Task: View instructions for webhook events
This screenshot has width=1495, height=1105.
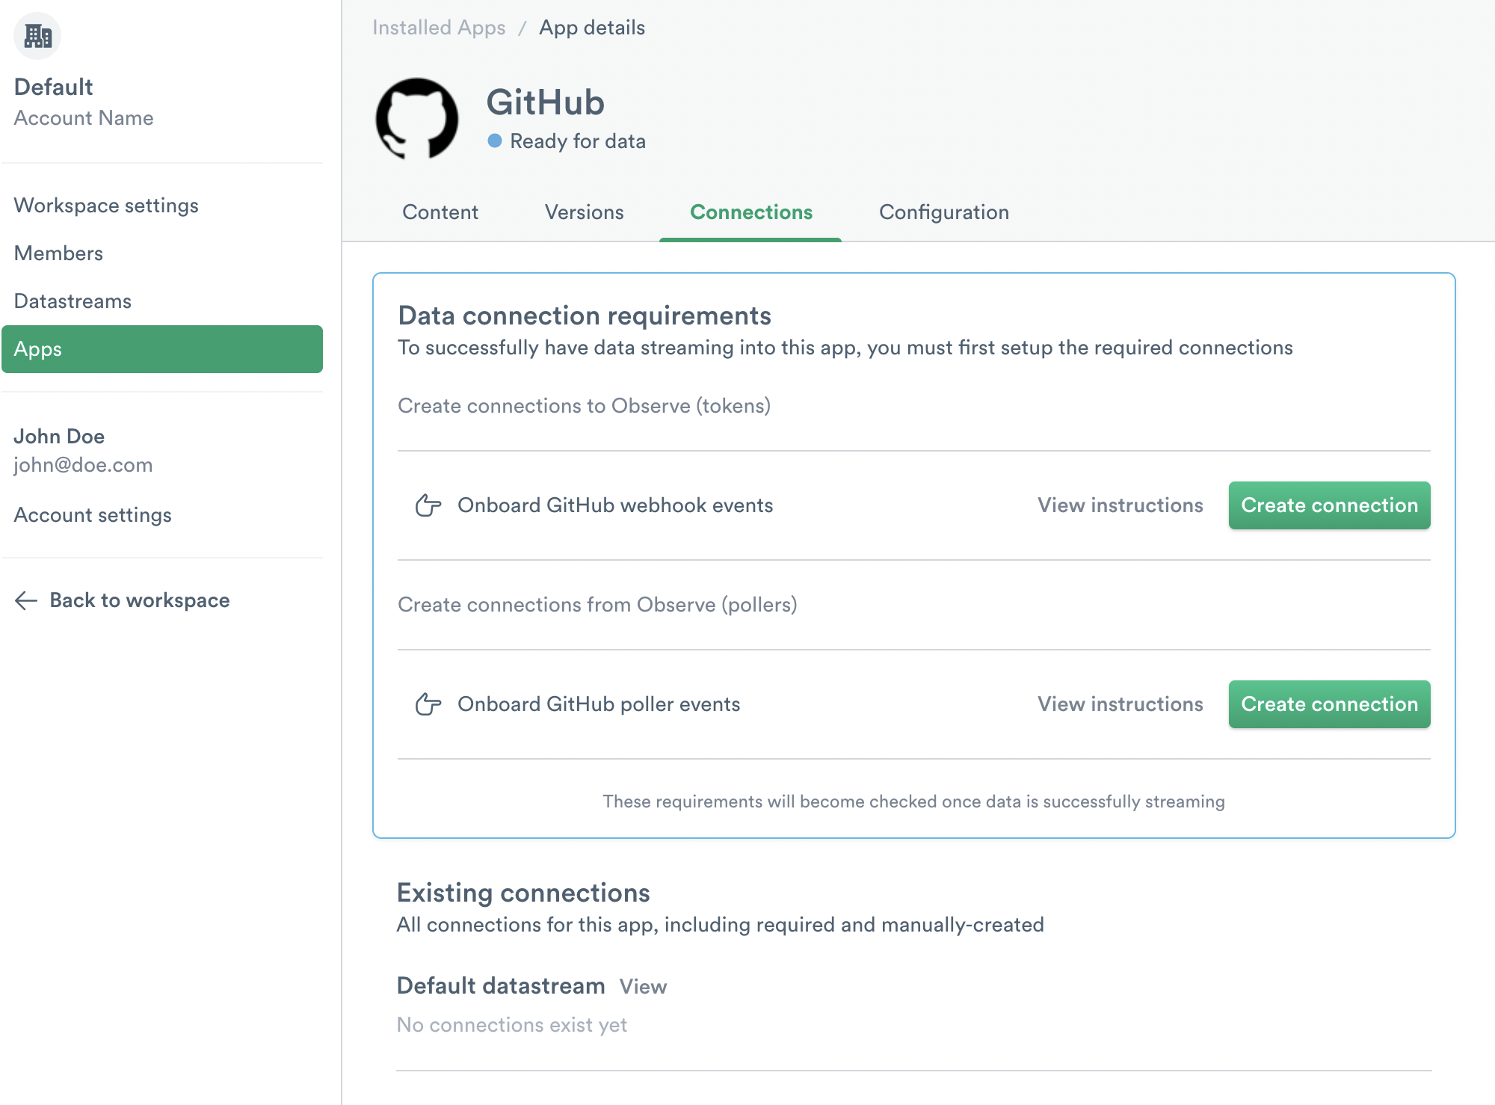Action: point(1120,505)
